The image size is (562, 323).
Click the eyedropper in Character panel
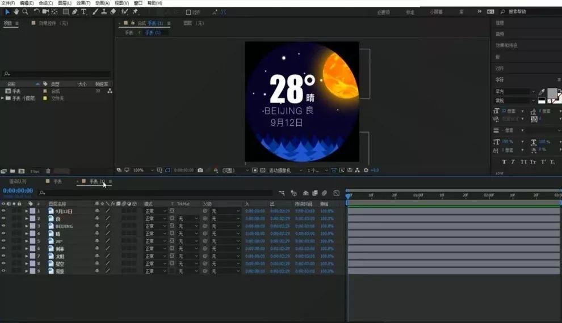[542, 92]
